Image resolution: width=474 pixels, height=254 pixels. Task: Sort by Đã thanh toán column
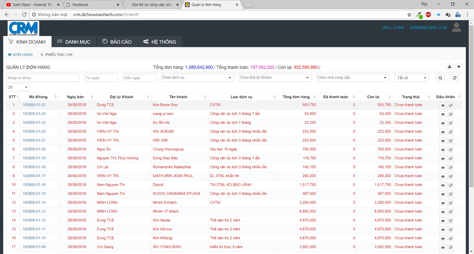pos(337,97)
